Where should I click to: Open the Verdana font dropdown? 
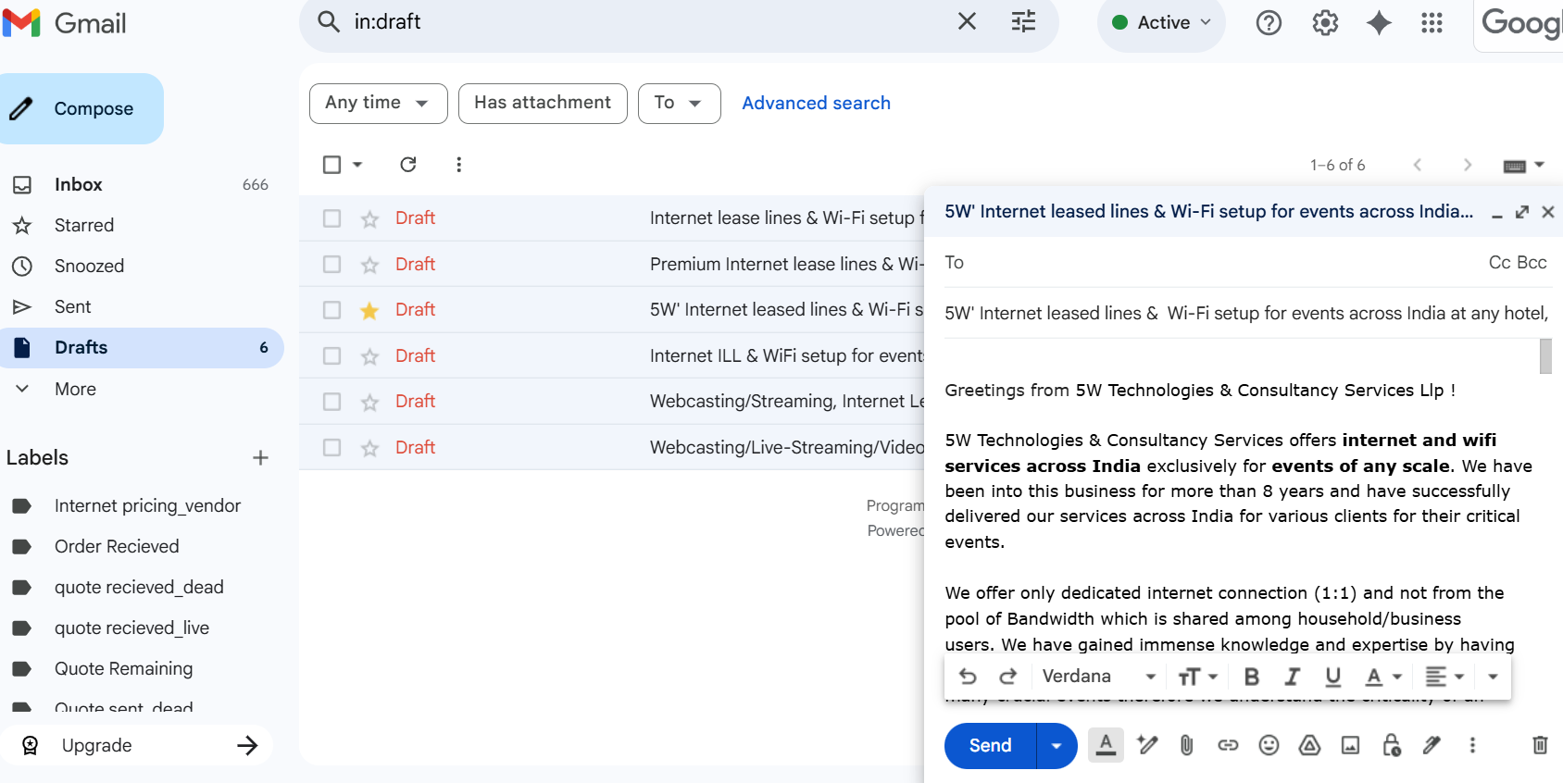[1099, 677]
